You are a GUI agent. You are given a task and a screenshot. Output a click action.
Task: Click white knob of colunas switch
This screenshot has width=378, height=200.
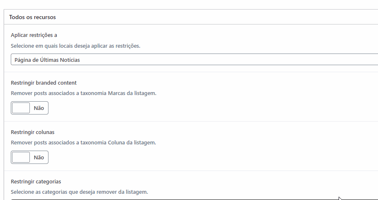(21, 157)
